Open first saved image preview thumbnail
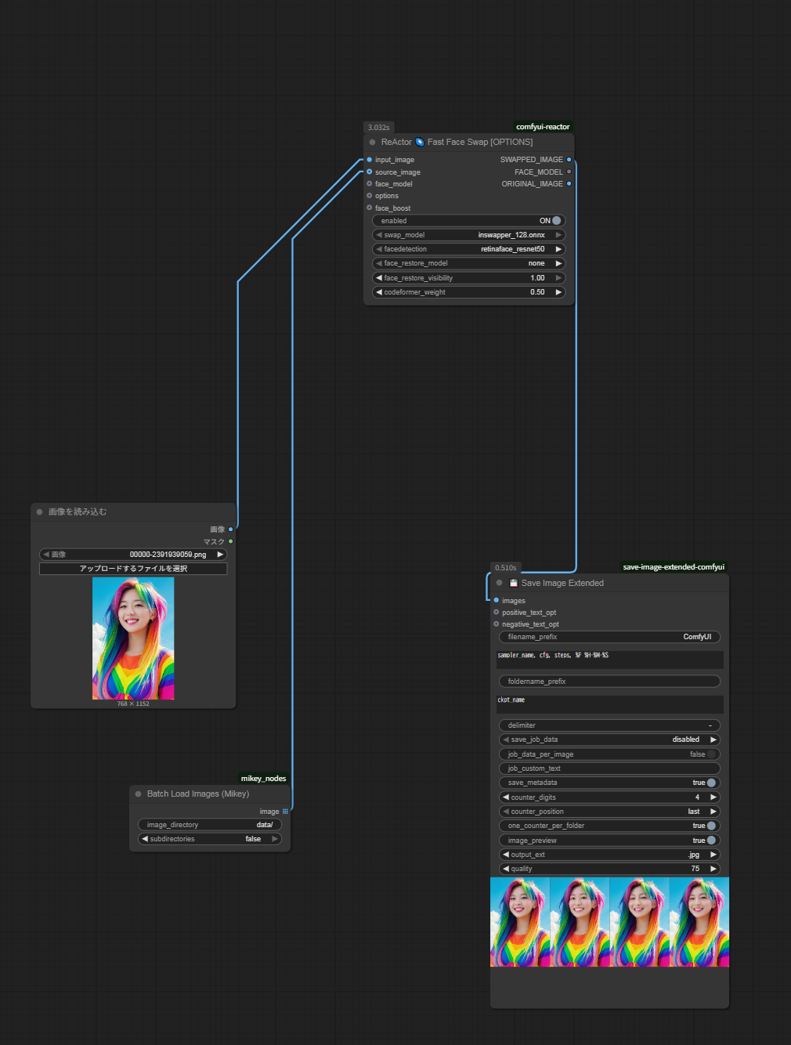Image resolution: width=791 pixels, height=1045 pixels. pos(520,922)
